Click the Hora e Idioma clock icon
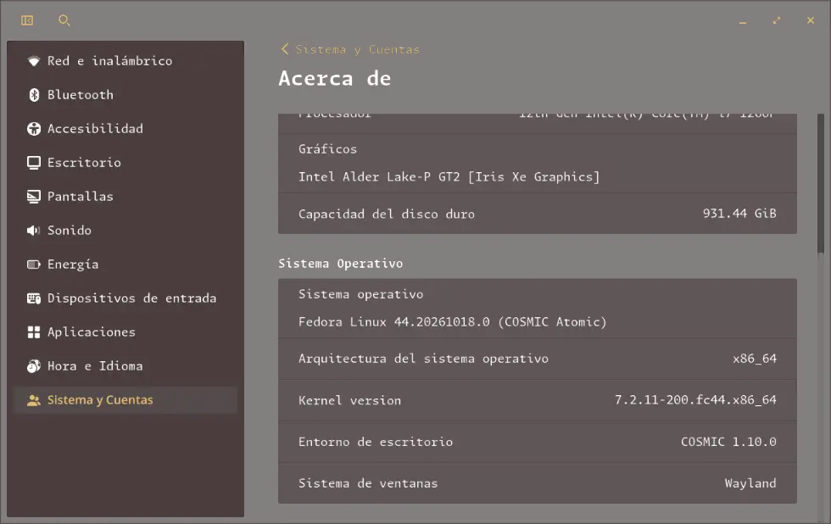Image resolution: width=831 pixels, height=524 pixels. tap(33, 366)
